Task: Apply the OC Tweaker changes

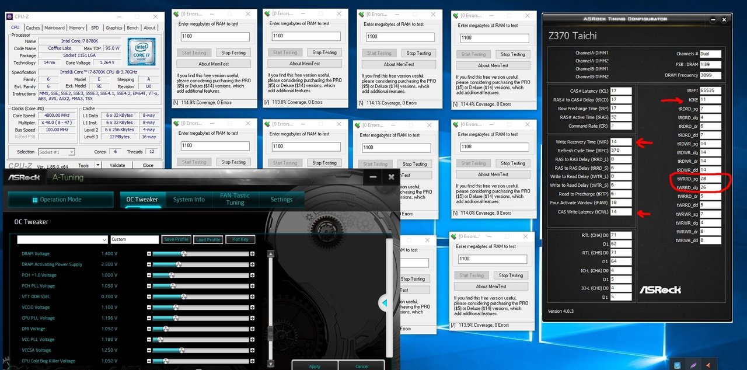Action: pyautogui.click(x=315, y=366)
